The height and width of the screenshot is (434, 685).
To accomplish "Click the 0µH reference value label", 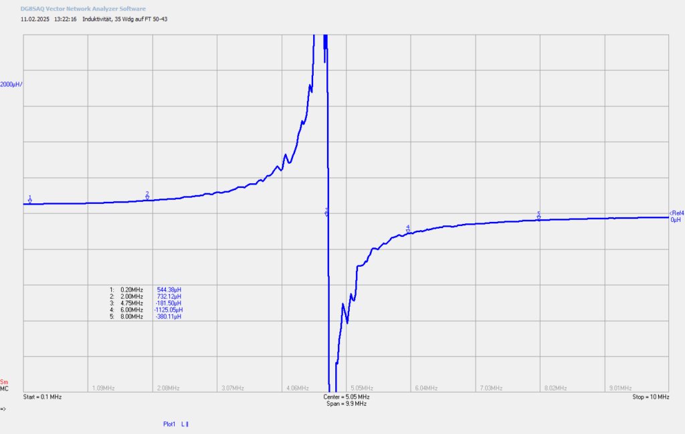I will (676, 219).
